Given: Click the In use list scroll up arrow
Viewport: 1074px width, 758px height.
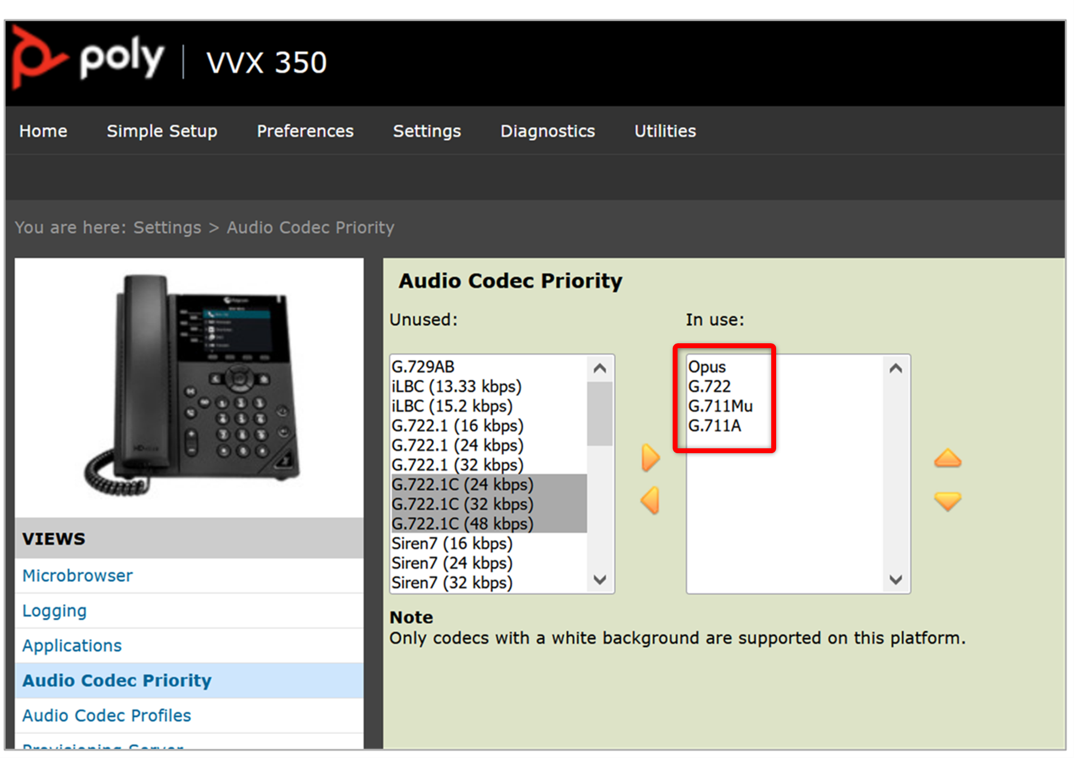Looking at the screenshot, I should coord(896,369).
